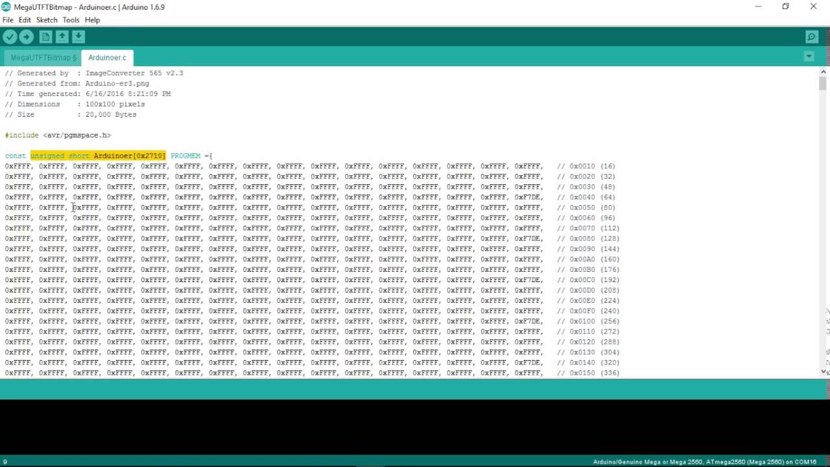Switch to the MegaUTFTBitmap tab
830x467 pixels.
pos(43,58)
